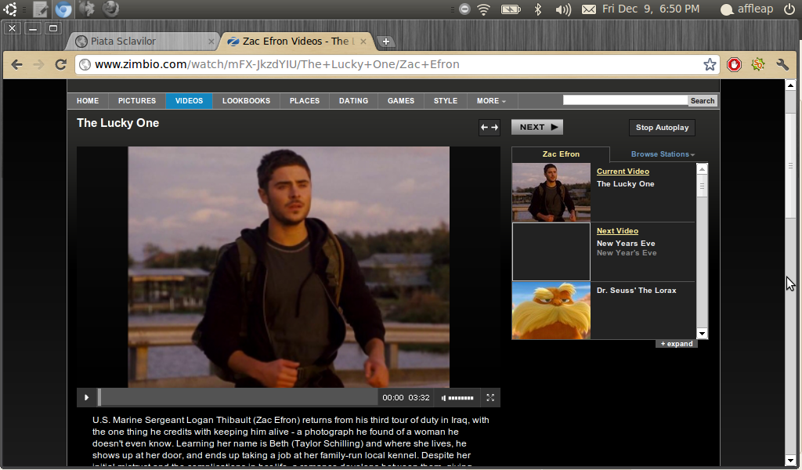This screenshot has height=470, width=802.
Task: Click the video seek bar handle
Action: [x=99, y=397]
